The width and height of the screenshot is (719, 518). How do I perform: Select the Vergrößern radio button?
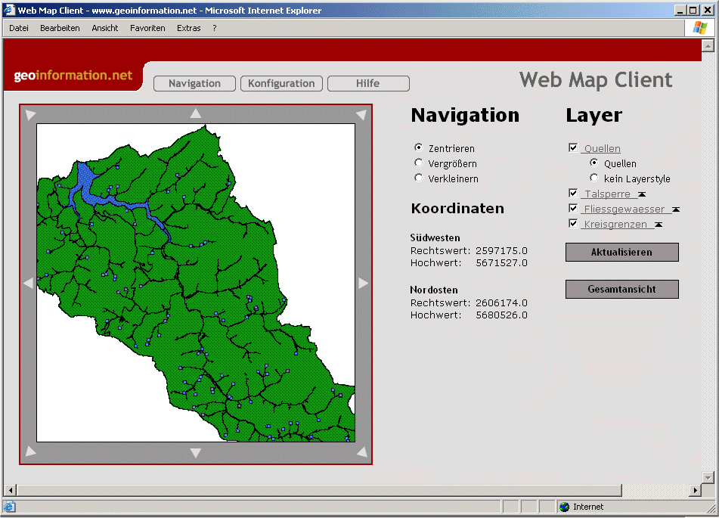click(x=418, y=163)
